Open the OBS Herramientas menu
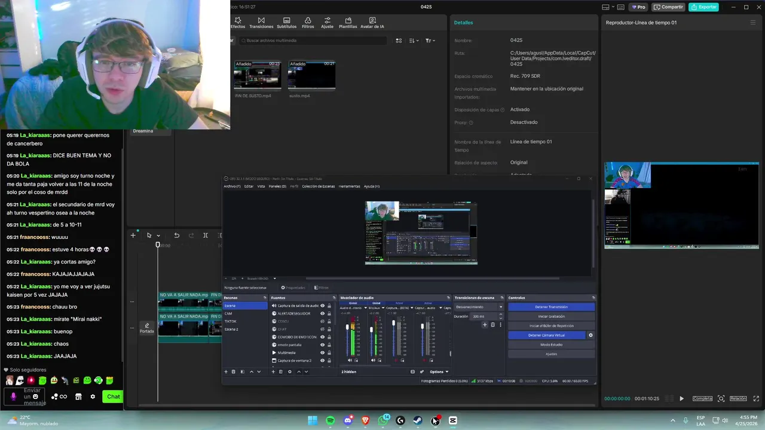765x430 pixels. (349, 186)
